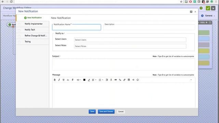Insert a hyperlink in the message
219x123 pixels.
(124, 80)
